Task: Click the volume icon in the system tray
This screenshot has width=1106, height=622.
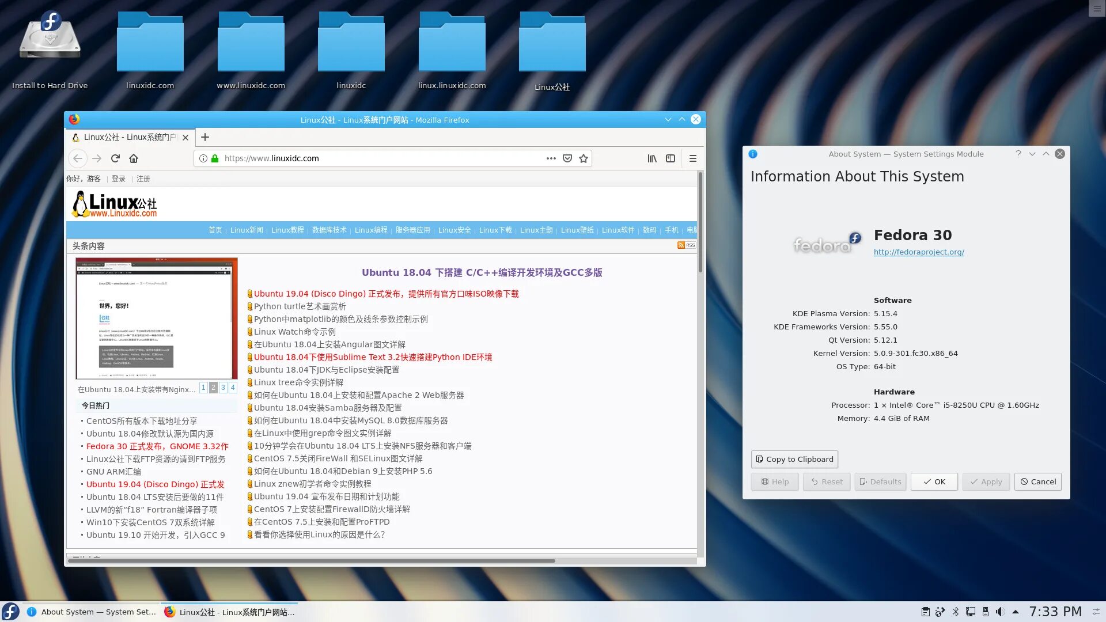Action: (1000, 612)
